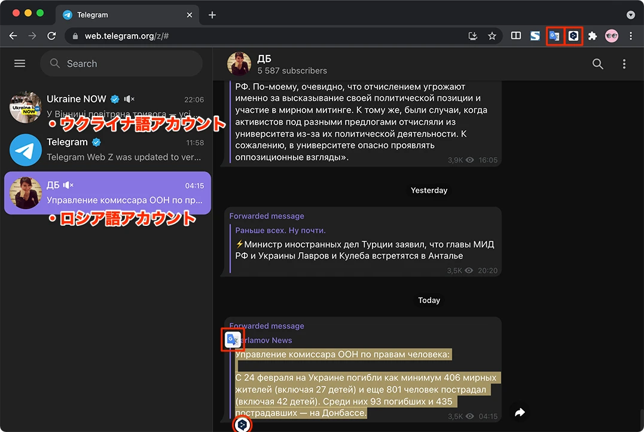Search inside the ДБ channel
Viewport: 644px width, 432px height.
pyautogui.click(x=597, y=63)
